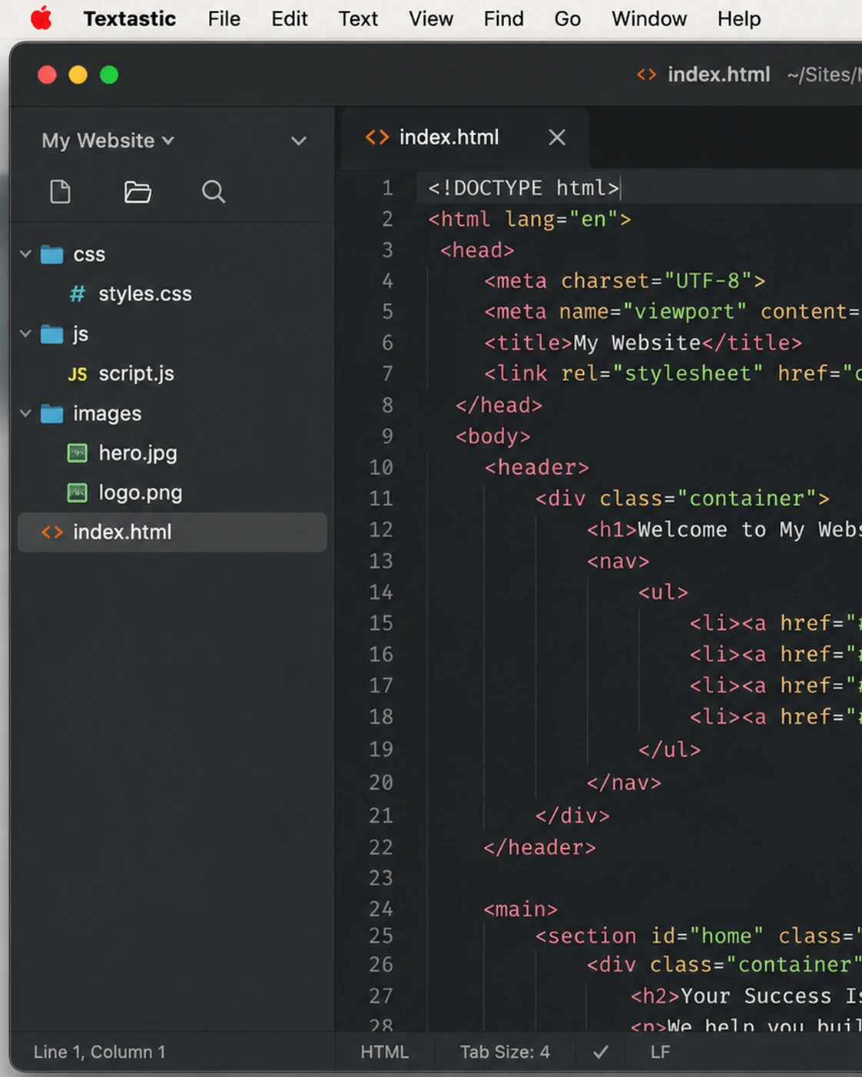Click the code icon beside index.html in sidebar
The height and width of the screenshot is (1077, 862).
(52, 532)
